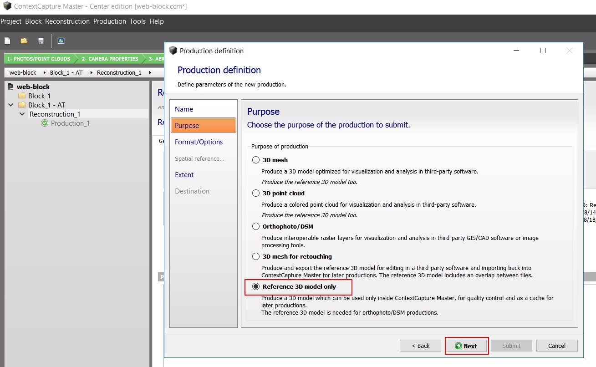Click web-block in the breadcrumb
596x367 pixels.
coord(23,73)
